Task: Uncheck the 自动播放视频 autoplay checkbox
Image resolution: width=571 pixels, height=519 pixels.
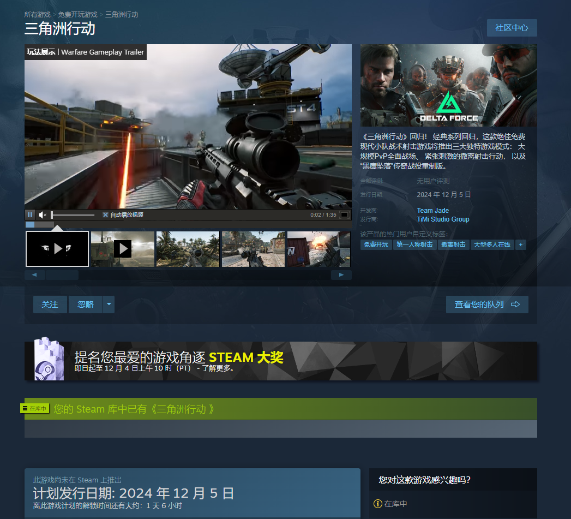Action: tap(105, 214)
